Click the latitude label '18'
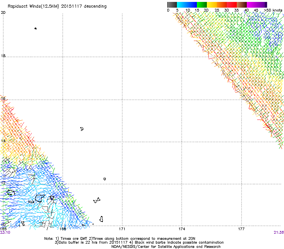 (x=3, y=56)
